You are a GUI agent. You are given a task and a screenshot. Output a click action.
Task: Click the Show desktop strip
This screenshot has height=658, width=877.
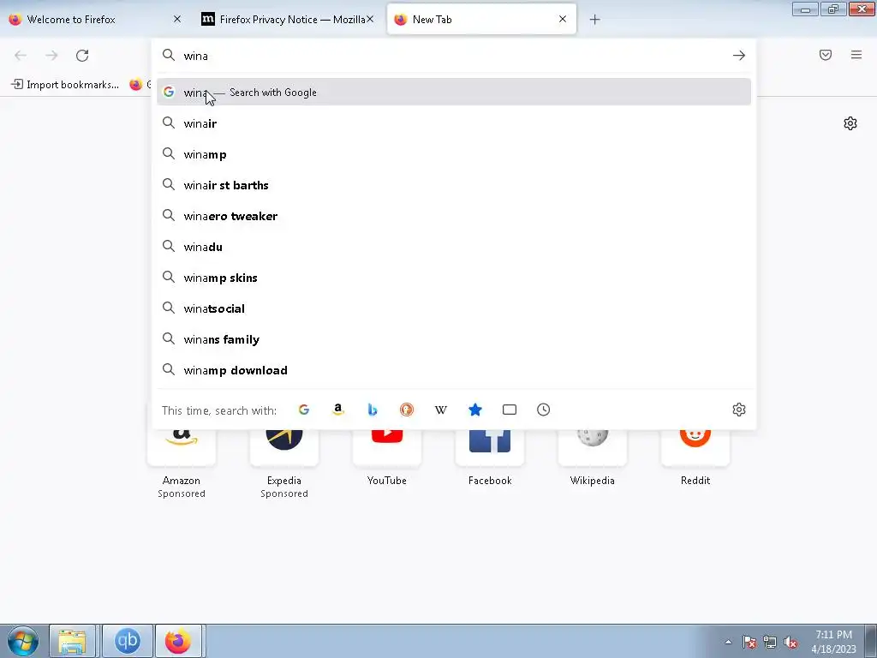coord(870,641)
